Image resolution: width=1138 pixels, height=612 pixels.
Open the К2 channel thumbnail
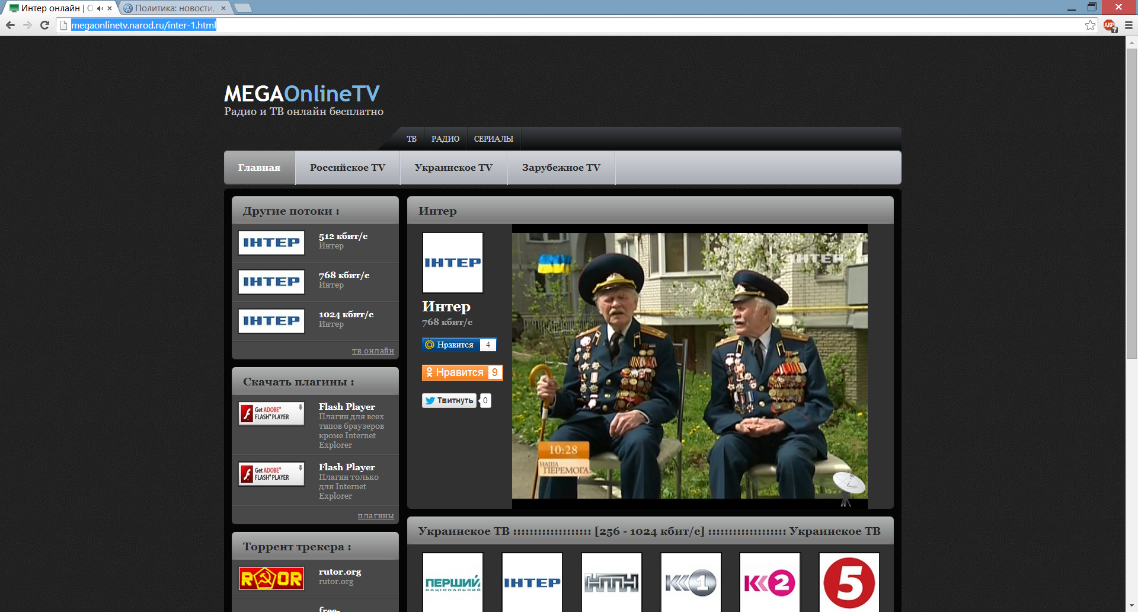(x=770, y=583)
